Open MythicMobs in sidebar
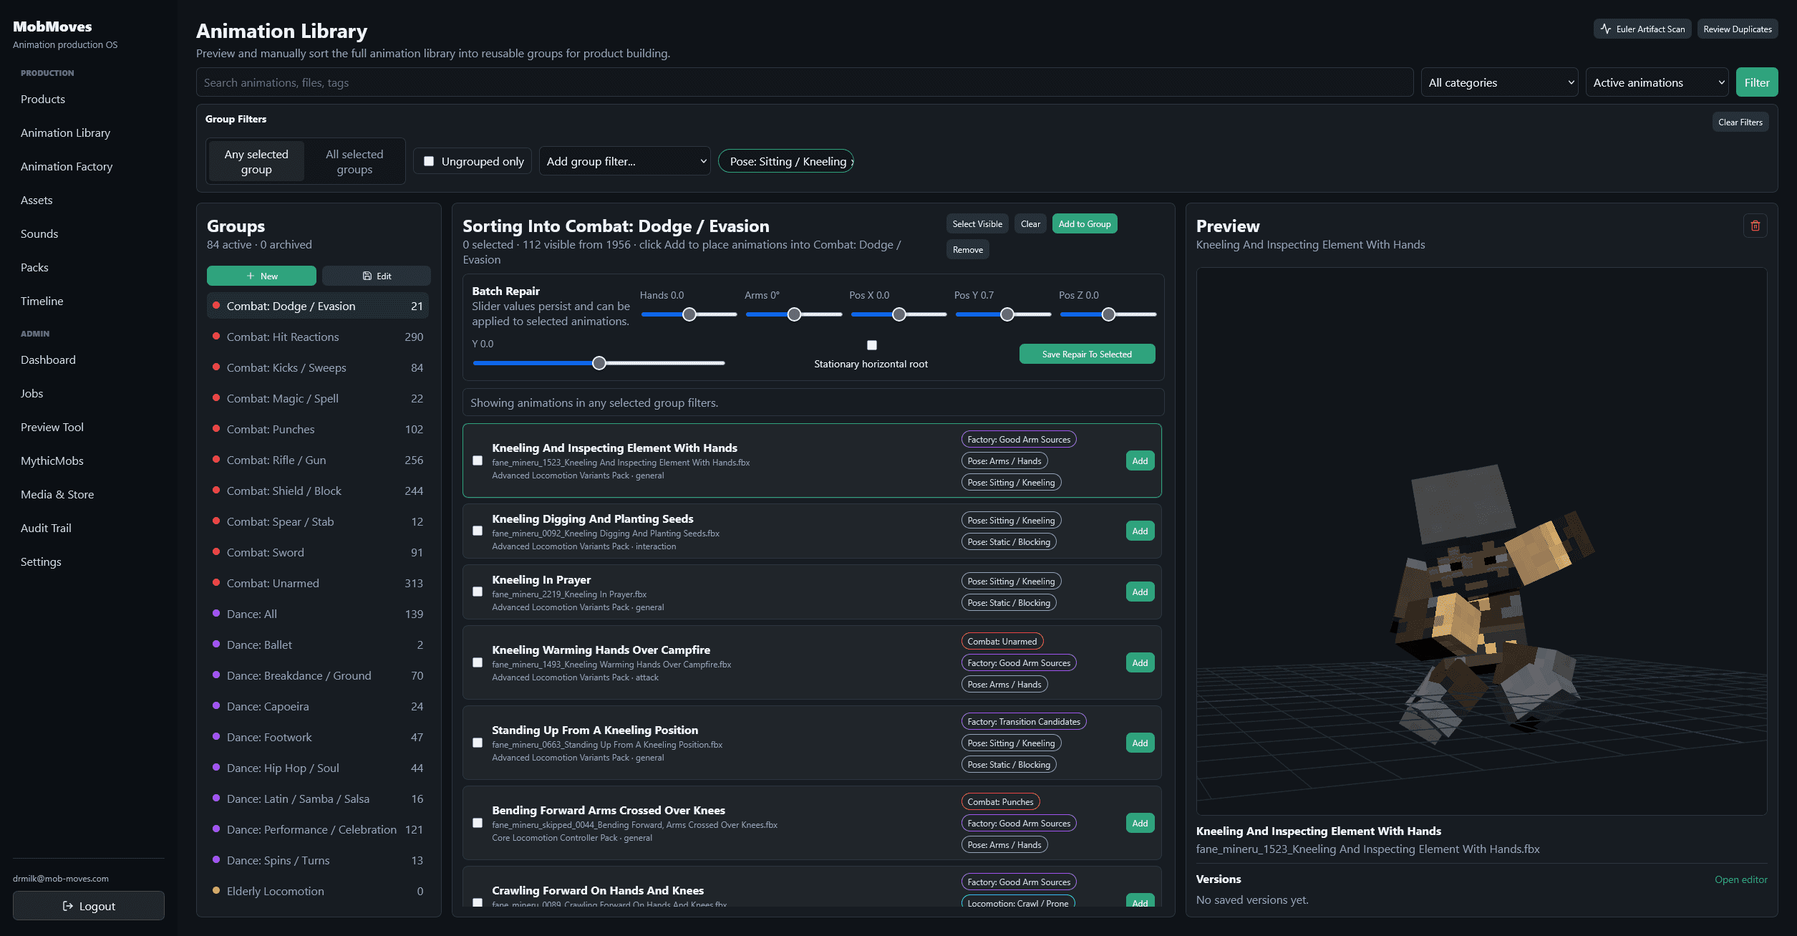Screen dimensions: 1797x936 [52, 460]
